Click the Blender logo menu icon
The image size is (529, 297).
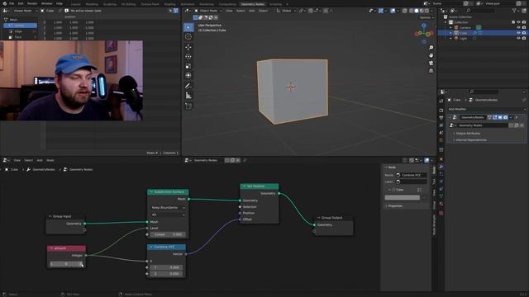click(x=4, y=3)
